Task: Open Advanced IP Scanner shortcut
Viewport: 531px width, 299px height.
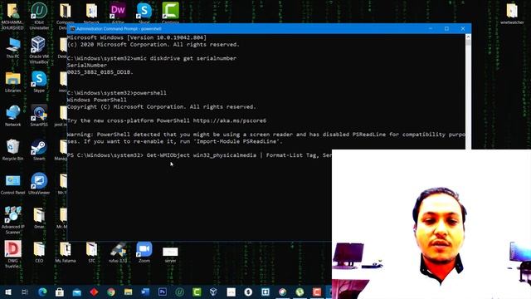Action: 13,220
